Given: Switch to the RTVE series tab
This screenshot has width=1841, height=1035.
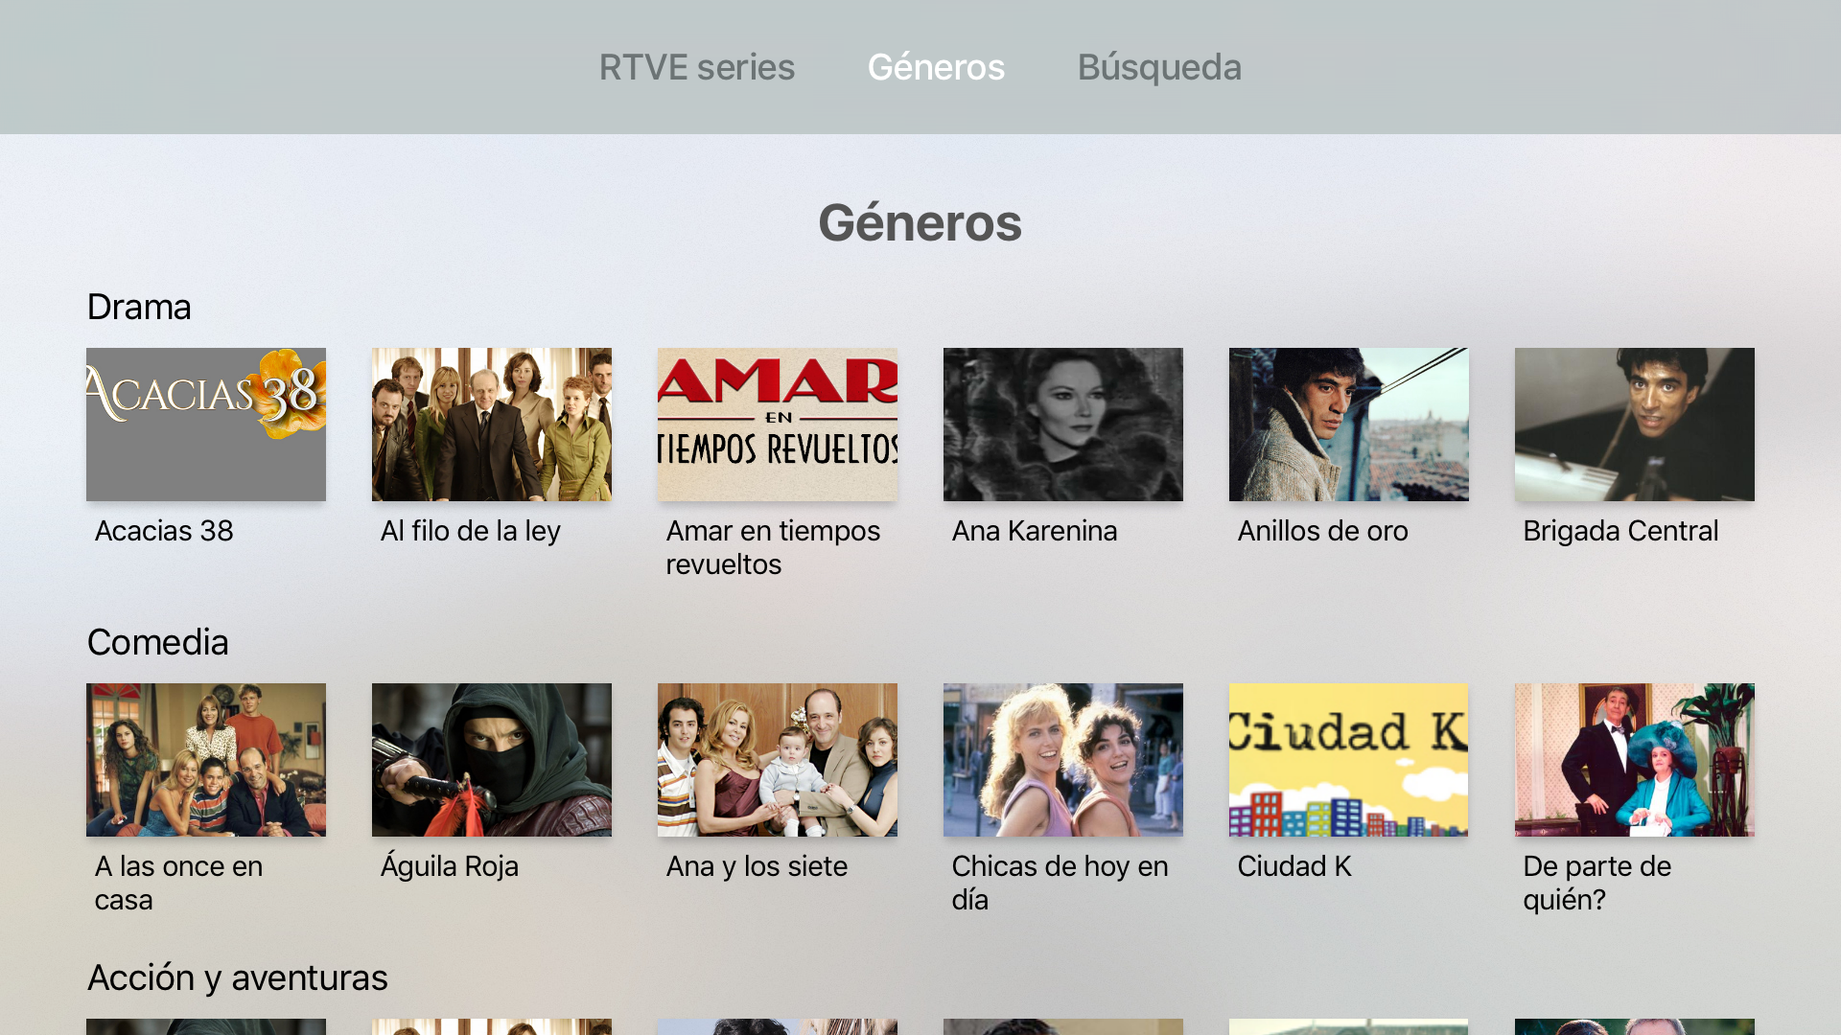Looking at the screenshot, I should click(x=697, y=67).
